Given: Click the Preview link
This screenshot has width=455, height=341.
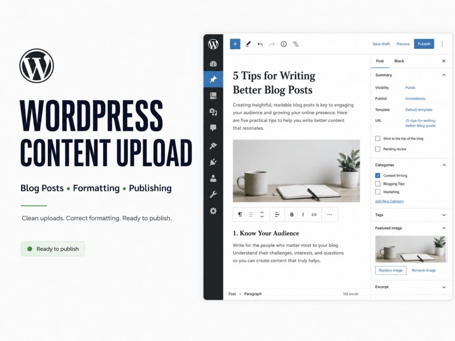Looking at the screenshot, I should [x=403, y=44].
